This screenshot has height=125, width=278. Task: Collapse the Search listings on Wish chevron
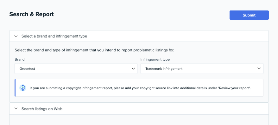coord(16,109)
